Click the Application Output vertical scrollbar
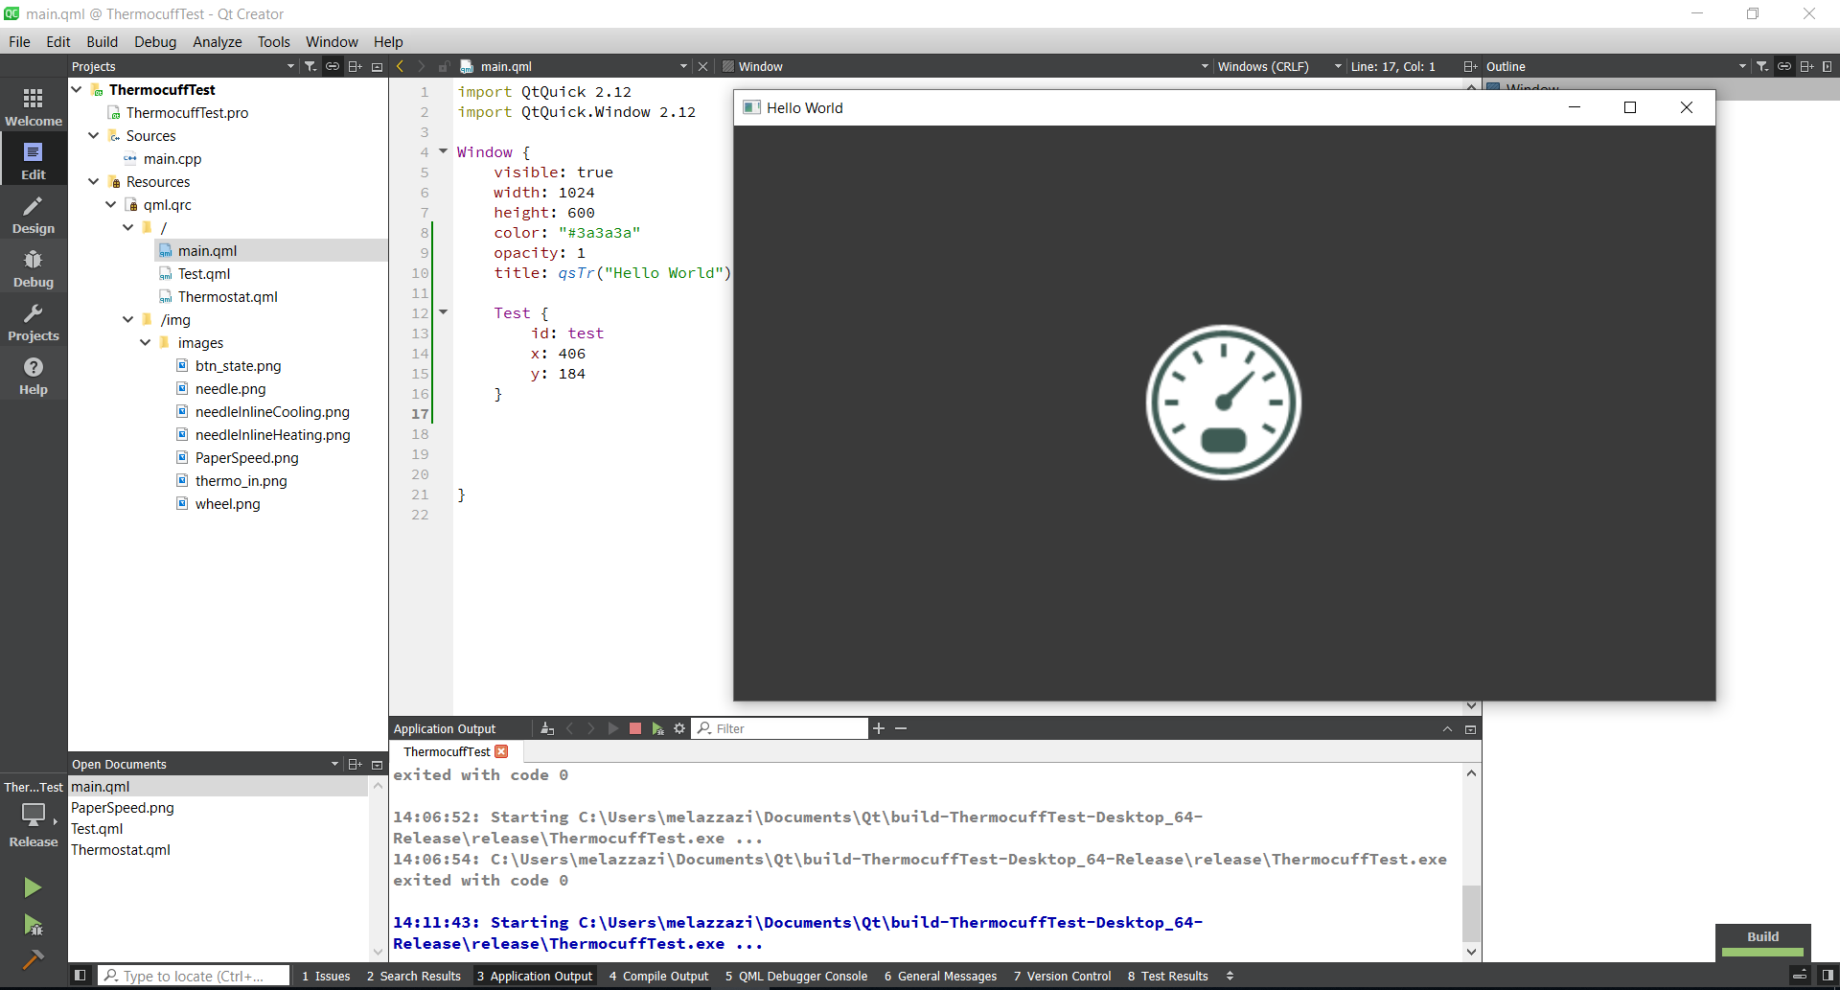1840x990 pixels. pyautogui.click(x=1471, y=912)
